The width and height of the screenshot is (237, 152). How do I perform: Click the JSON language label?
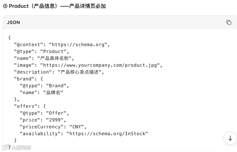13,22
